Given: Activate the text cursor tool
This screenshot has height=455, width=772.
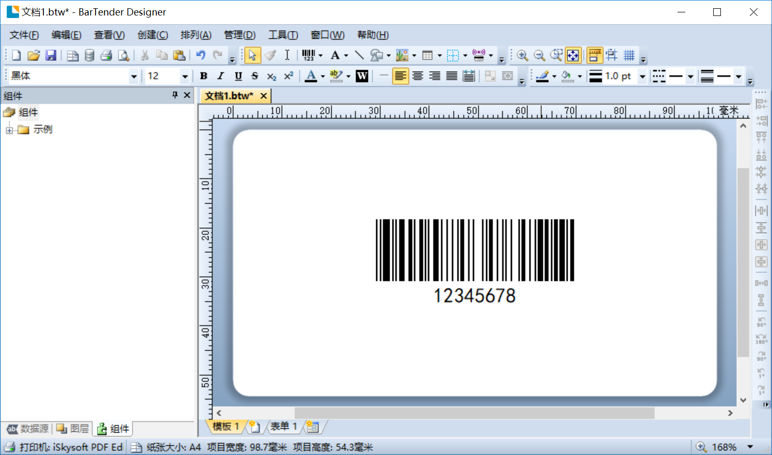Looking at the screenshot, I should pyautogui.click(x=287, y=55).
